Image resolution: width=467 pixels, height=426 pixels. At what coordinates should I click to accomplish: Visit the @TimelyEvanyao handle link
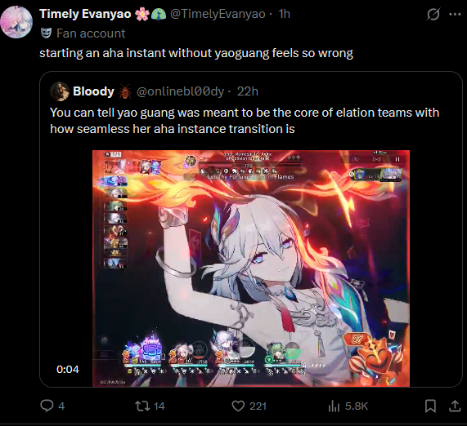coord(218,14)
